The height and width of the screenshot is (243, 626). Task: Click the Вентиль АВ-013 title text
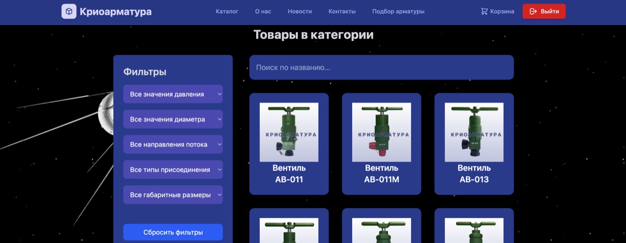474,174
